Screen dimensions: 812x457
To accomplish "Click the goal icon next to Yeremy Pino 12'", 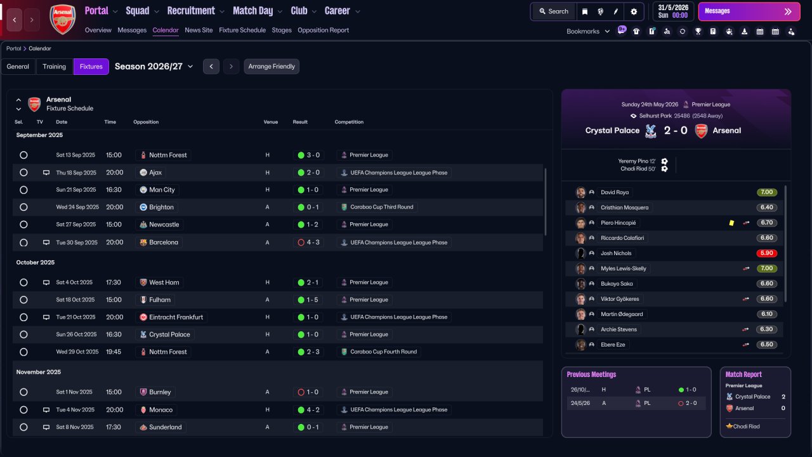I will click(664, 161).
